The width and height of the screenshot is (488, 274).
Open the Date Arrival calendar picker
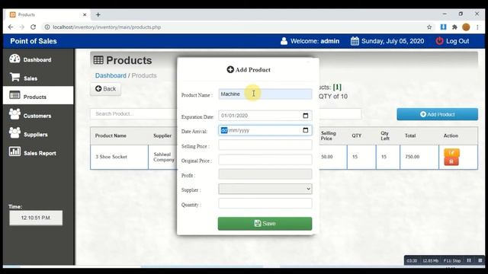coord(305,130)
